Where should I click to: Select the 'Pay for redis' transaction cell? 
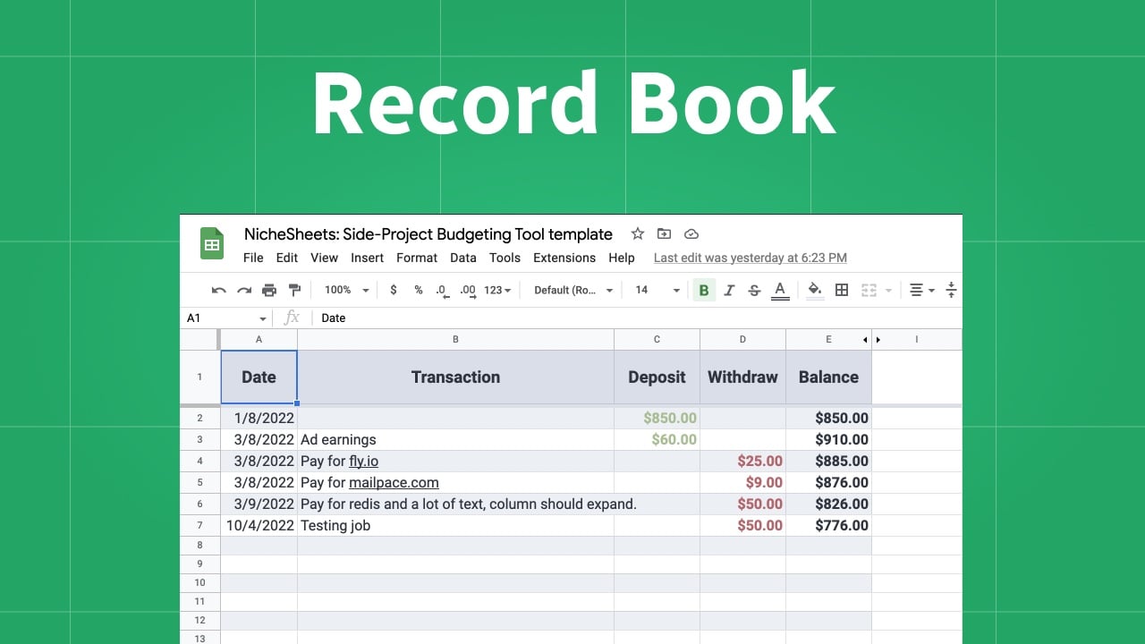(x=455, y=504)
